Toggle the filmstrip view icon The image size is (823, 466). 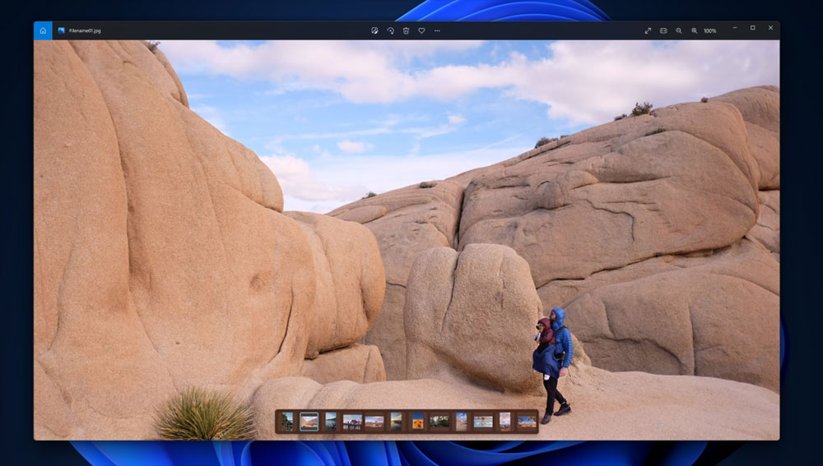pos(663,31)
